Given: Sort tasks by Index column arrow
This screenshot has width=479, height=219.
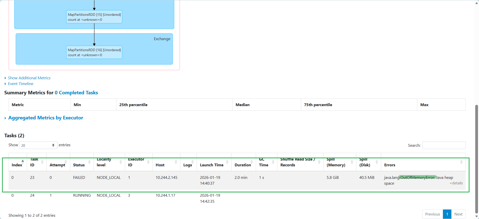Looking at the screenshot, I should (x=23, y=162).
